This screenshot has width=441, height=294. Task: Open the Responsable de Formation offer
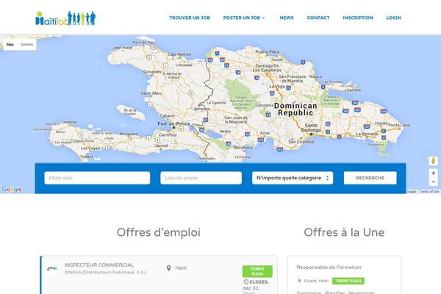click(x=329, y=268)
